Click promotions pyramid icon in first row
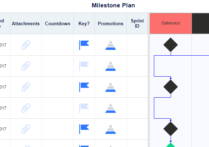 (x=111, y=45)
